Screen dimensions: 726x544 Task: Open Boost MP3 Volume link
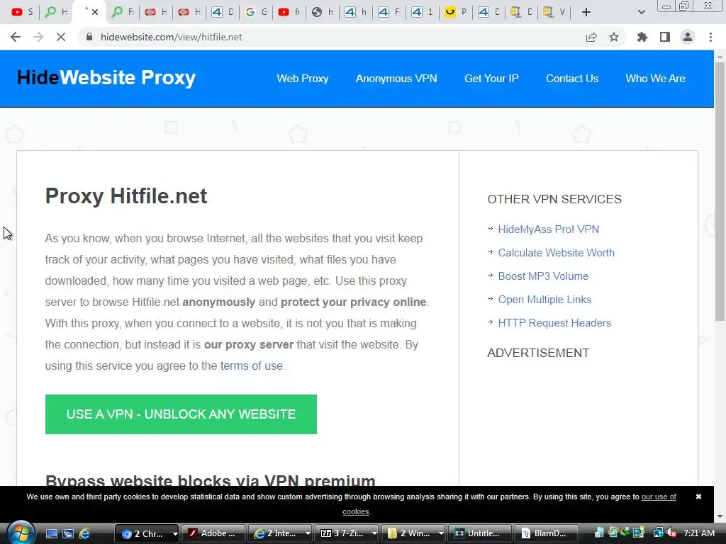click(543, 276)
